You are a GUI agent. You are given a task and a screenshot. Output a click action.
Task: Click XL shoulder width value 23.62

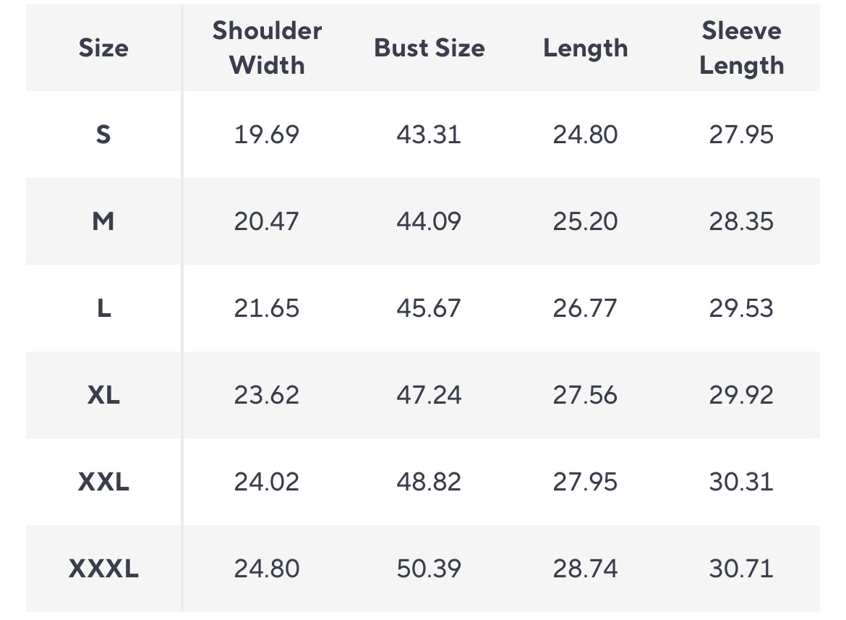pyautogui.click(x=266, y=395)
